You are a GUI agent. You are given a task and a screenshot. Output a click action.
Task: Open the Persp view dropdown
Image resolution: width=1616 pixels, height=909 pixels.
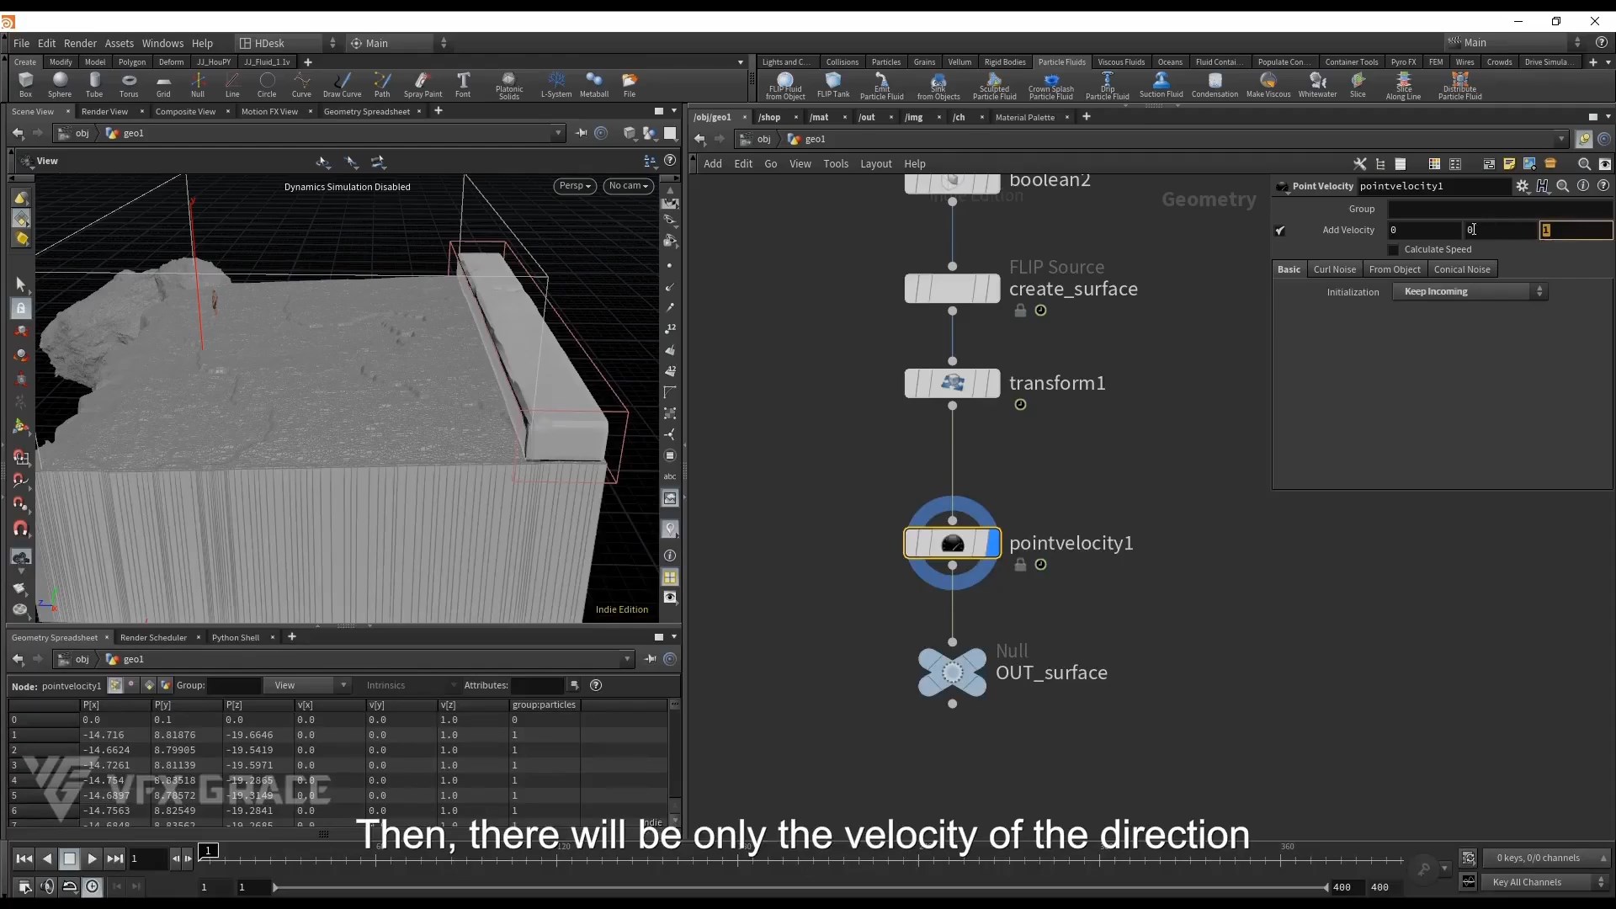point(575,186)
